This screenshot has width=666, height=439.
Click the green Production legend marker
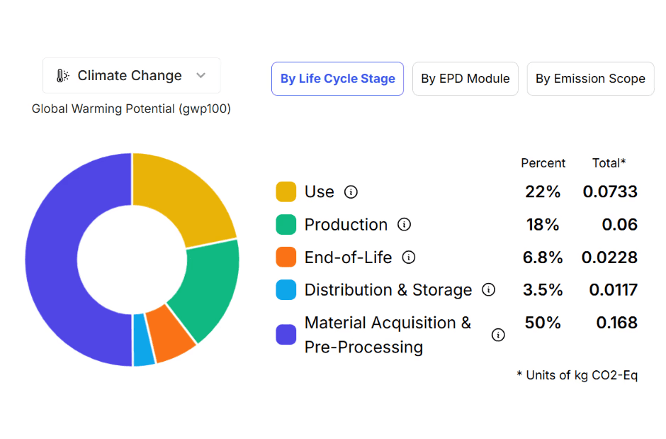[286, 225]
